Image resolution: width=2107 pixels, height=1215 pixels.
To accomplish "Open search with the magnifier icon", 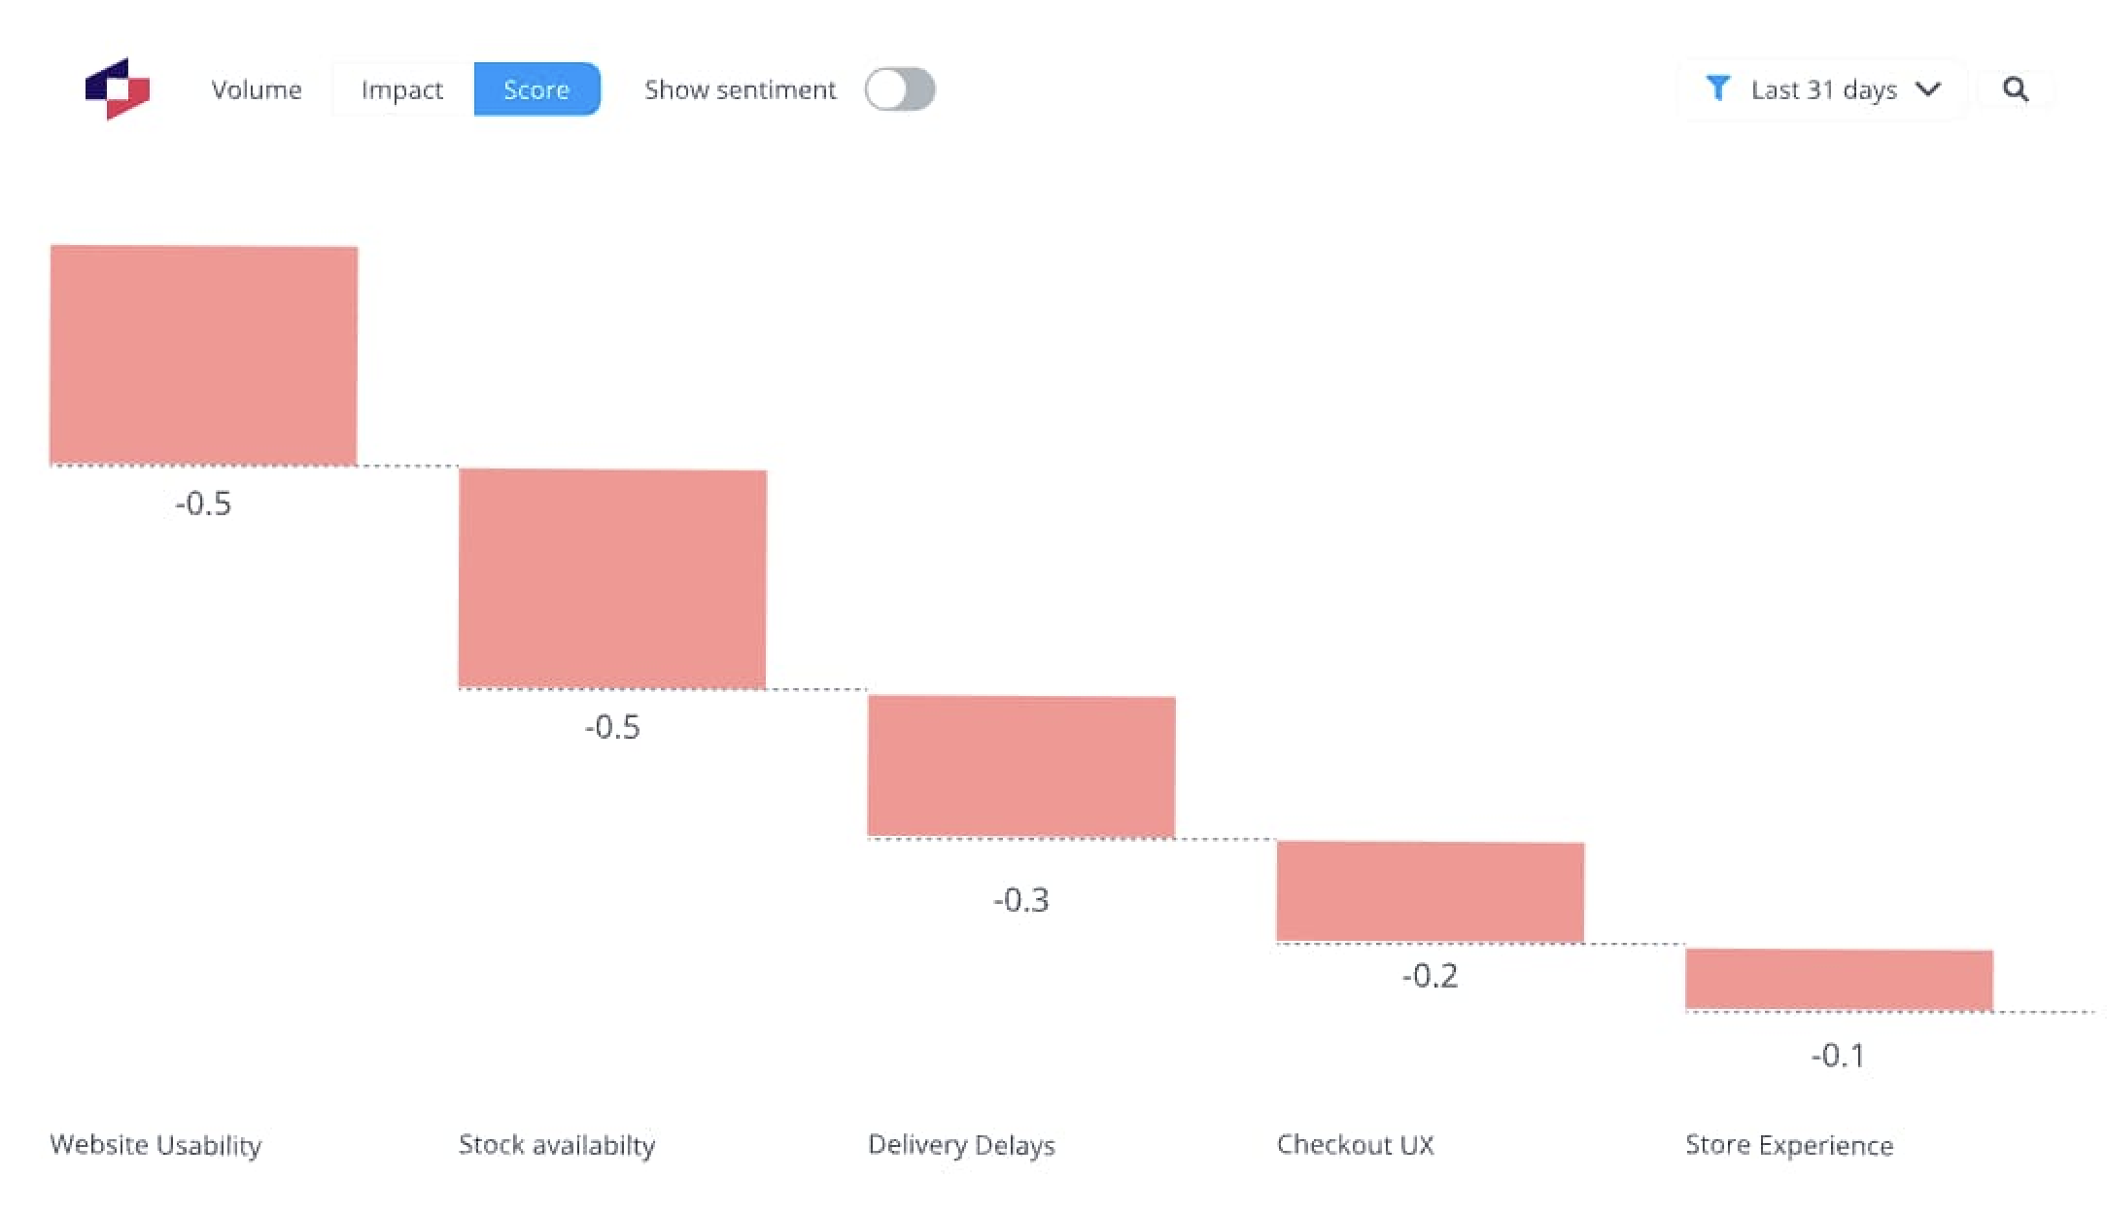I will tap(2016, 89).
